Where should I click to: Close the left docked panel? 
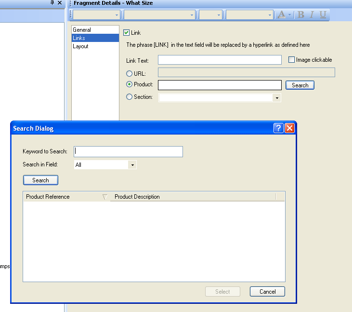pyautogui.click(x=60, y=3)
